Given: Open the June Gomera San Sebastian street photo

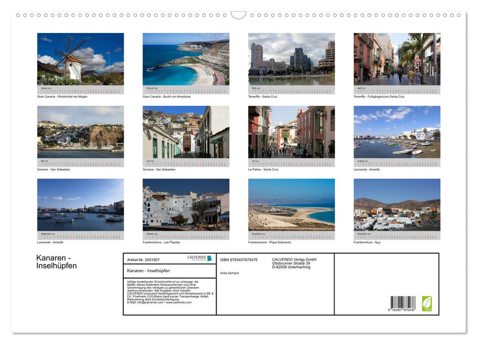Looking at the screenshot, I should pos(186,132).
